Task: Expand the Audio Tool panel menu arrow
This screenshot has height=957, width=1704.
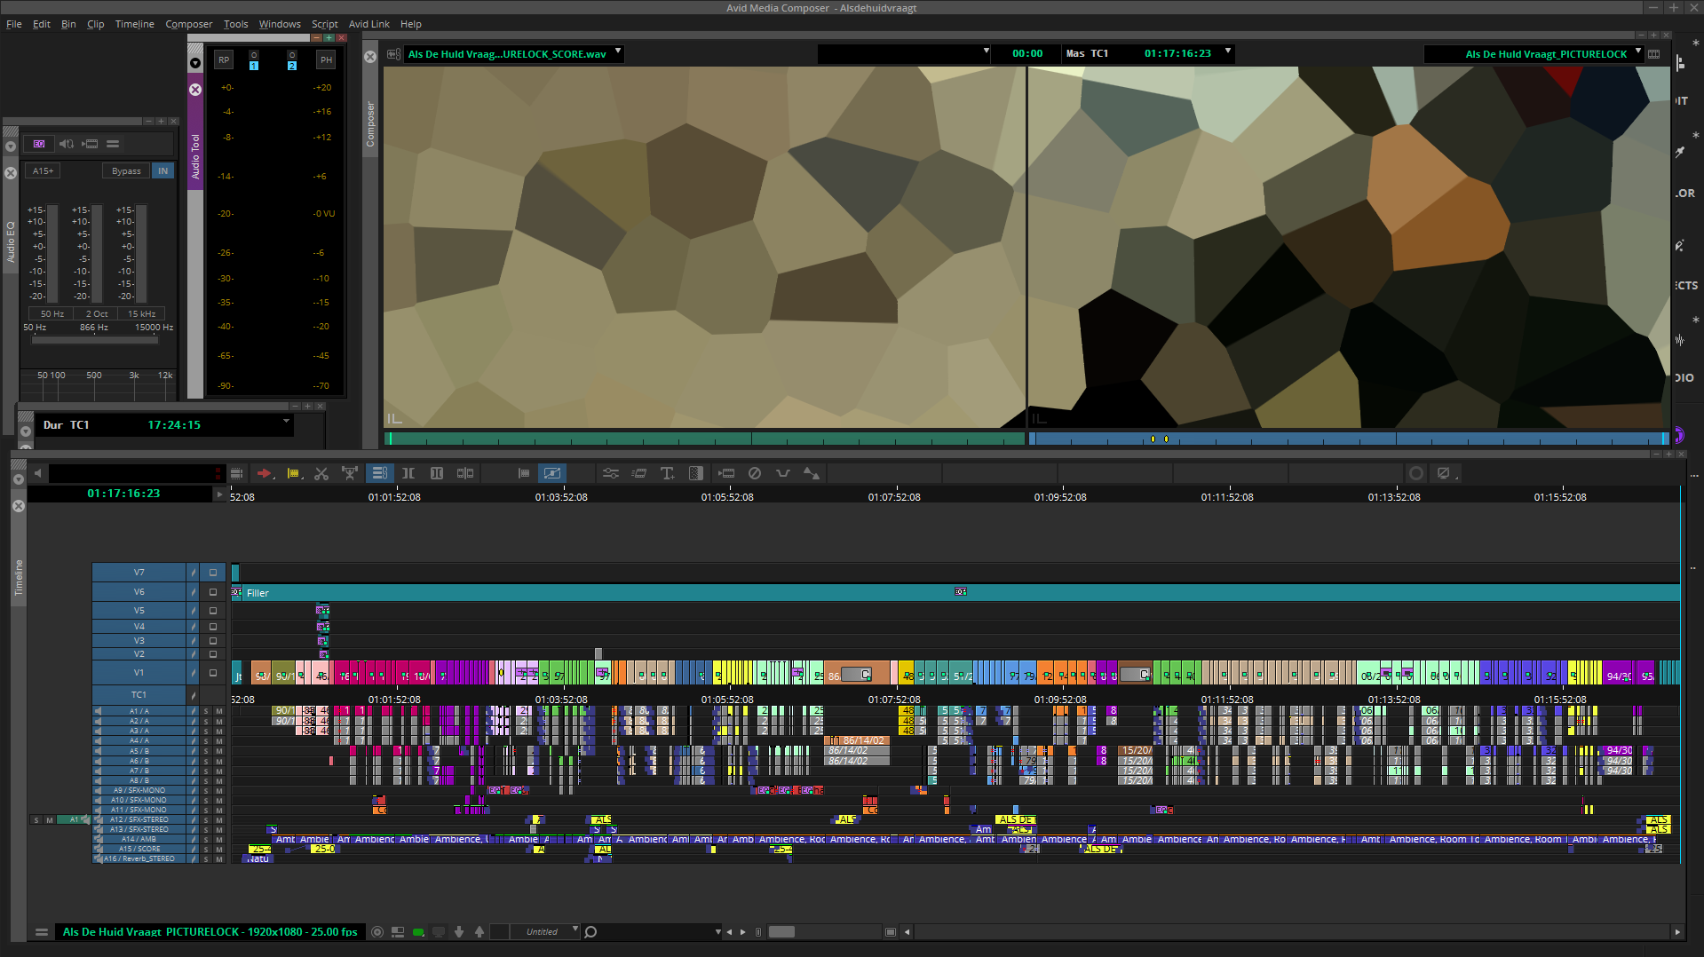Action: click(195, 64)
